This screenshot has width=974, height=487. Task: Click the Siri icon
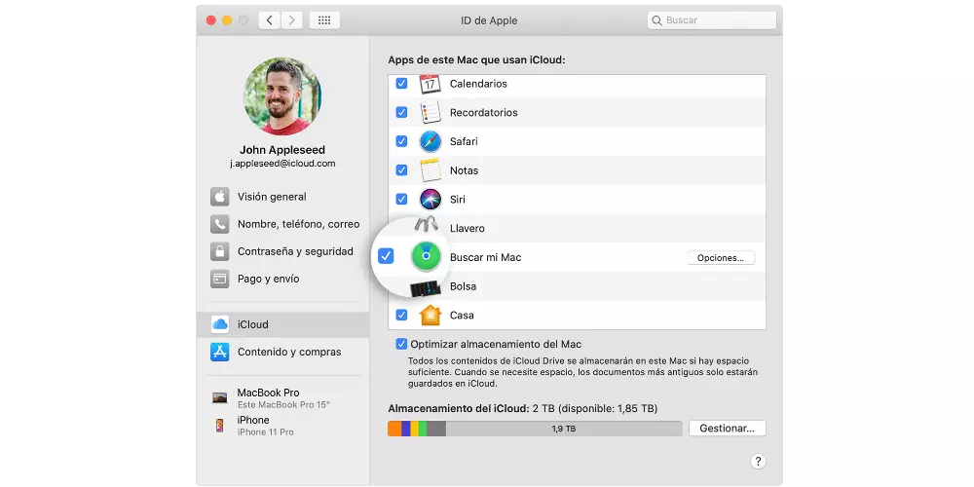pyautogui.click(x=430, y=200)
